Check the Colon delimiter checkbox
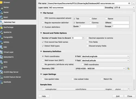Screen dimensions: 136x99 [x=90, y=19]
